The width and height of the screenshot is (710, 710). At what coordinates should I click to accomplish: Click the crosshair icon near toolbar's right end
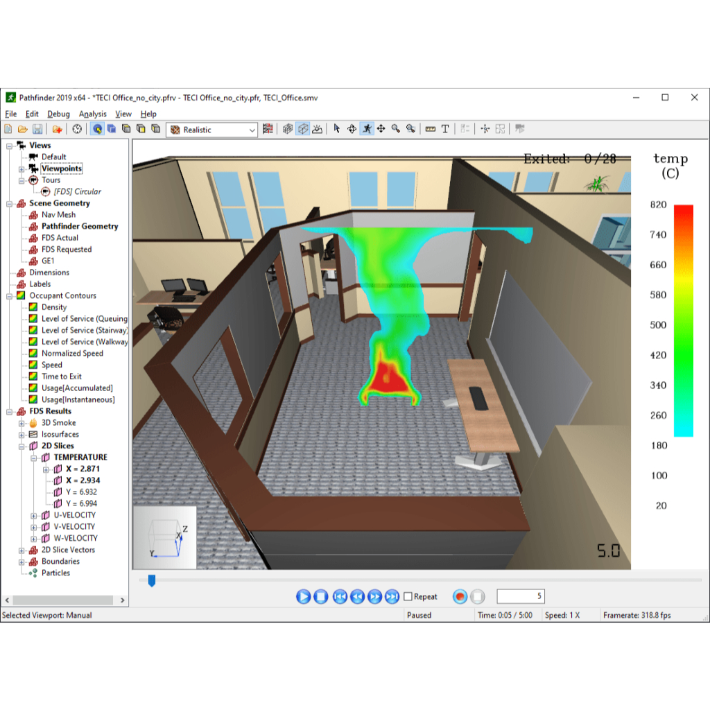tap(485, 129)
